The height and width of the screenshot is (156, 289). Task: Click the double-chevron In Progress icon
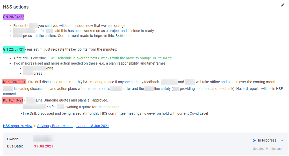[x=255, y=141]
